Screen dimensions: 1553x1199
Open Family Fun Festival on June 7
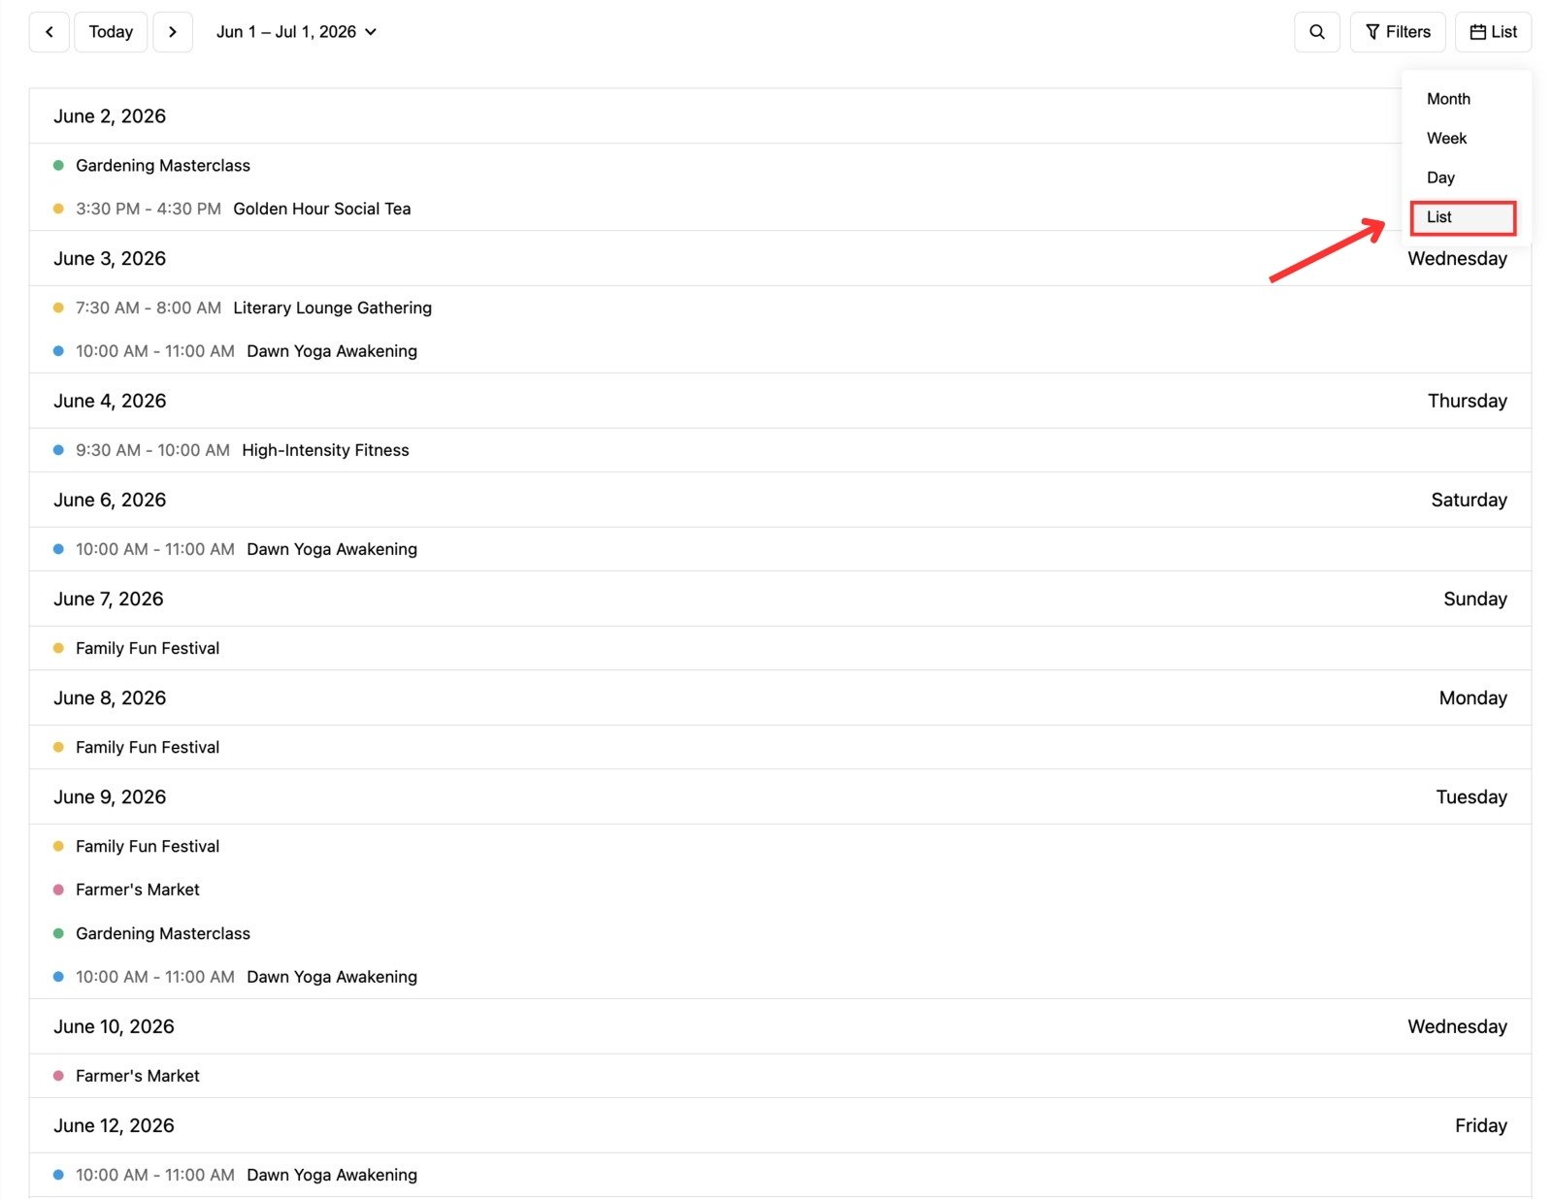(148, 648)
